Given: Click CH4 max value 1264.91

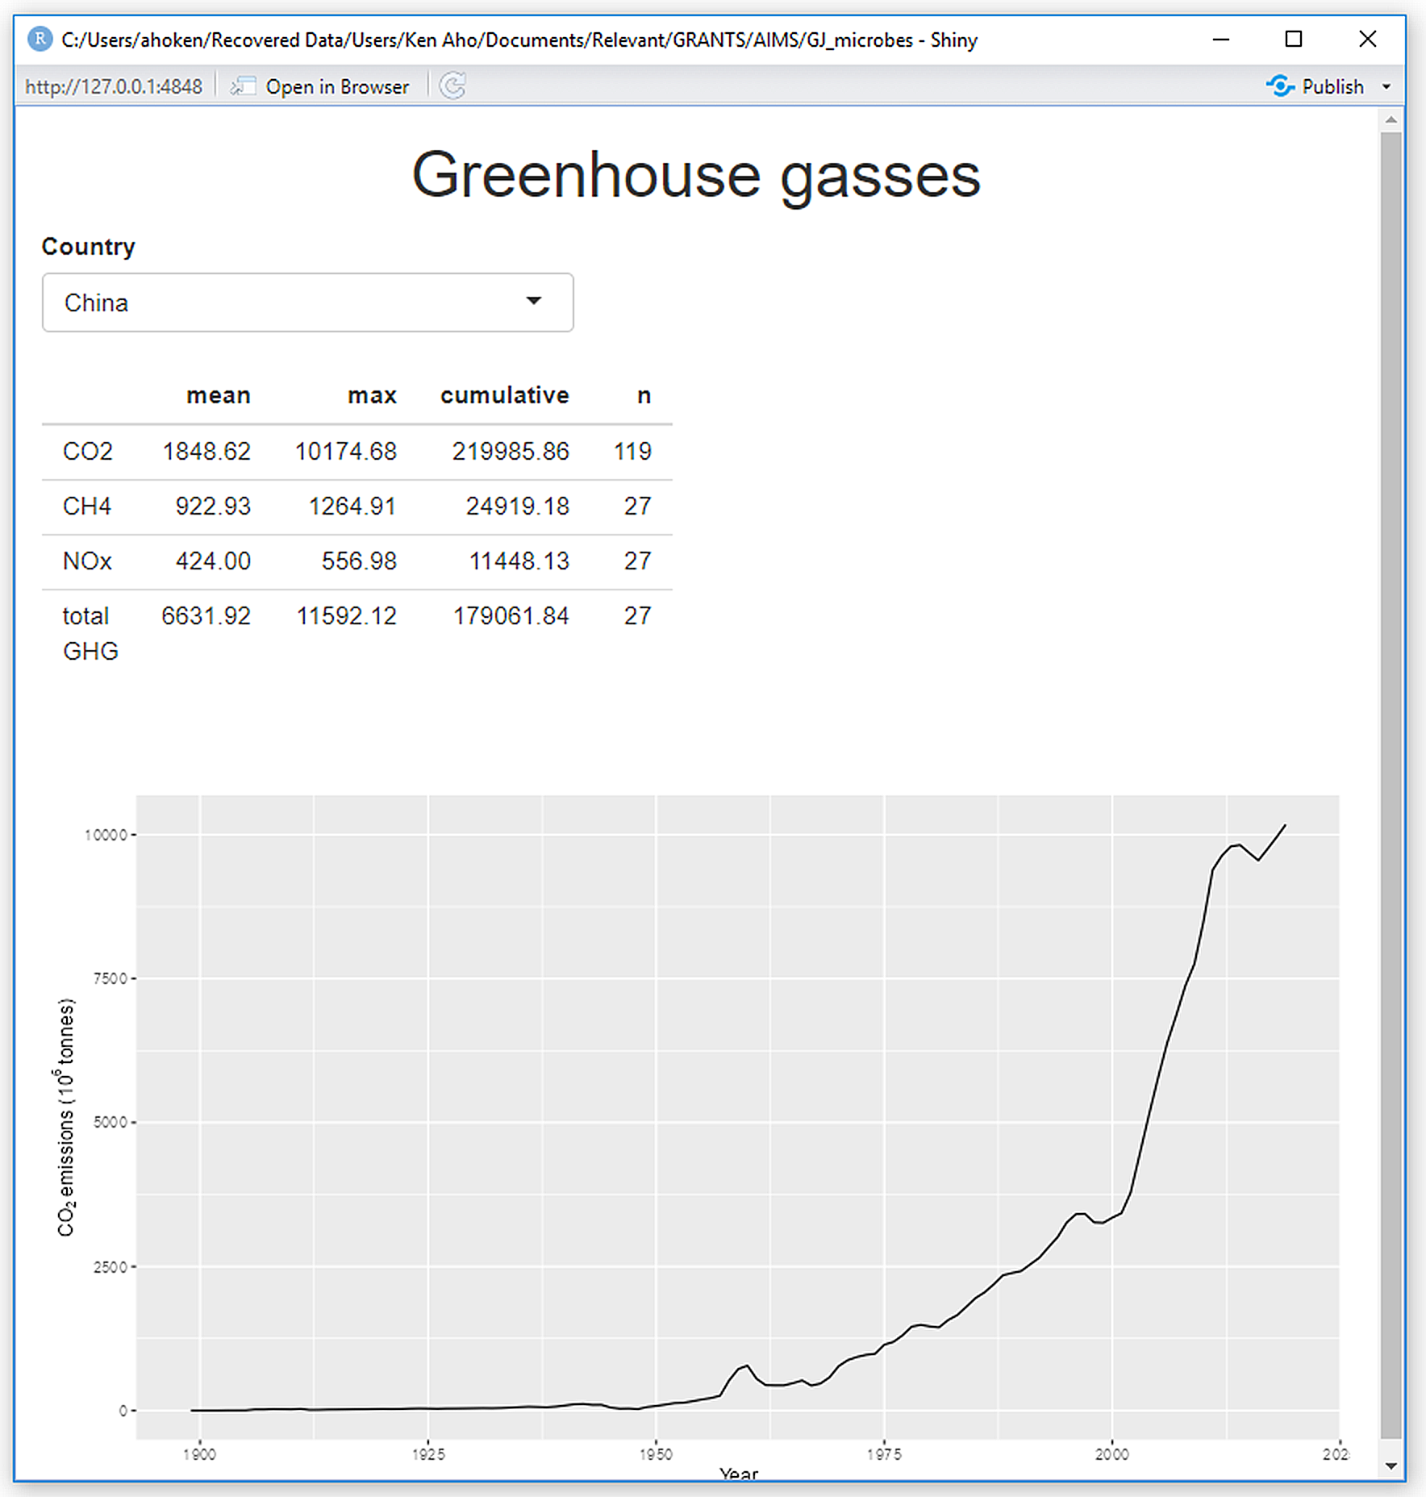Looking at the screenshot, I should (352, 506).
